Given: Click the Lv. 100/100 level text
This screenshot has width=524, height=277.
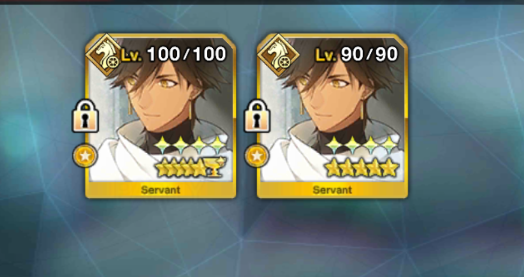Looking at the screenshot, I should click(x=174, y=55).
